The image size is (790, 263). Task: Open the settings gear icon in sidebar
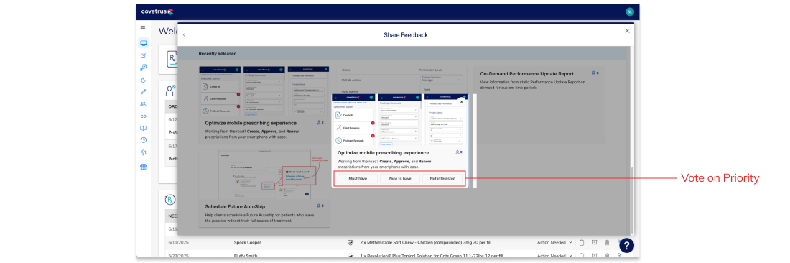pyautogui.click(x=143, y=152)
